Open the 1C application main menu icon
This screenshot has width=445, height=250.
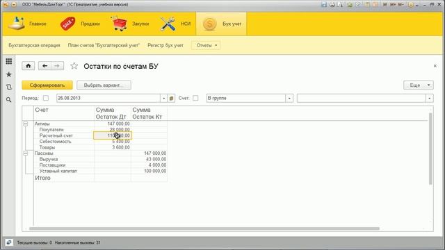coord(6,5)
